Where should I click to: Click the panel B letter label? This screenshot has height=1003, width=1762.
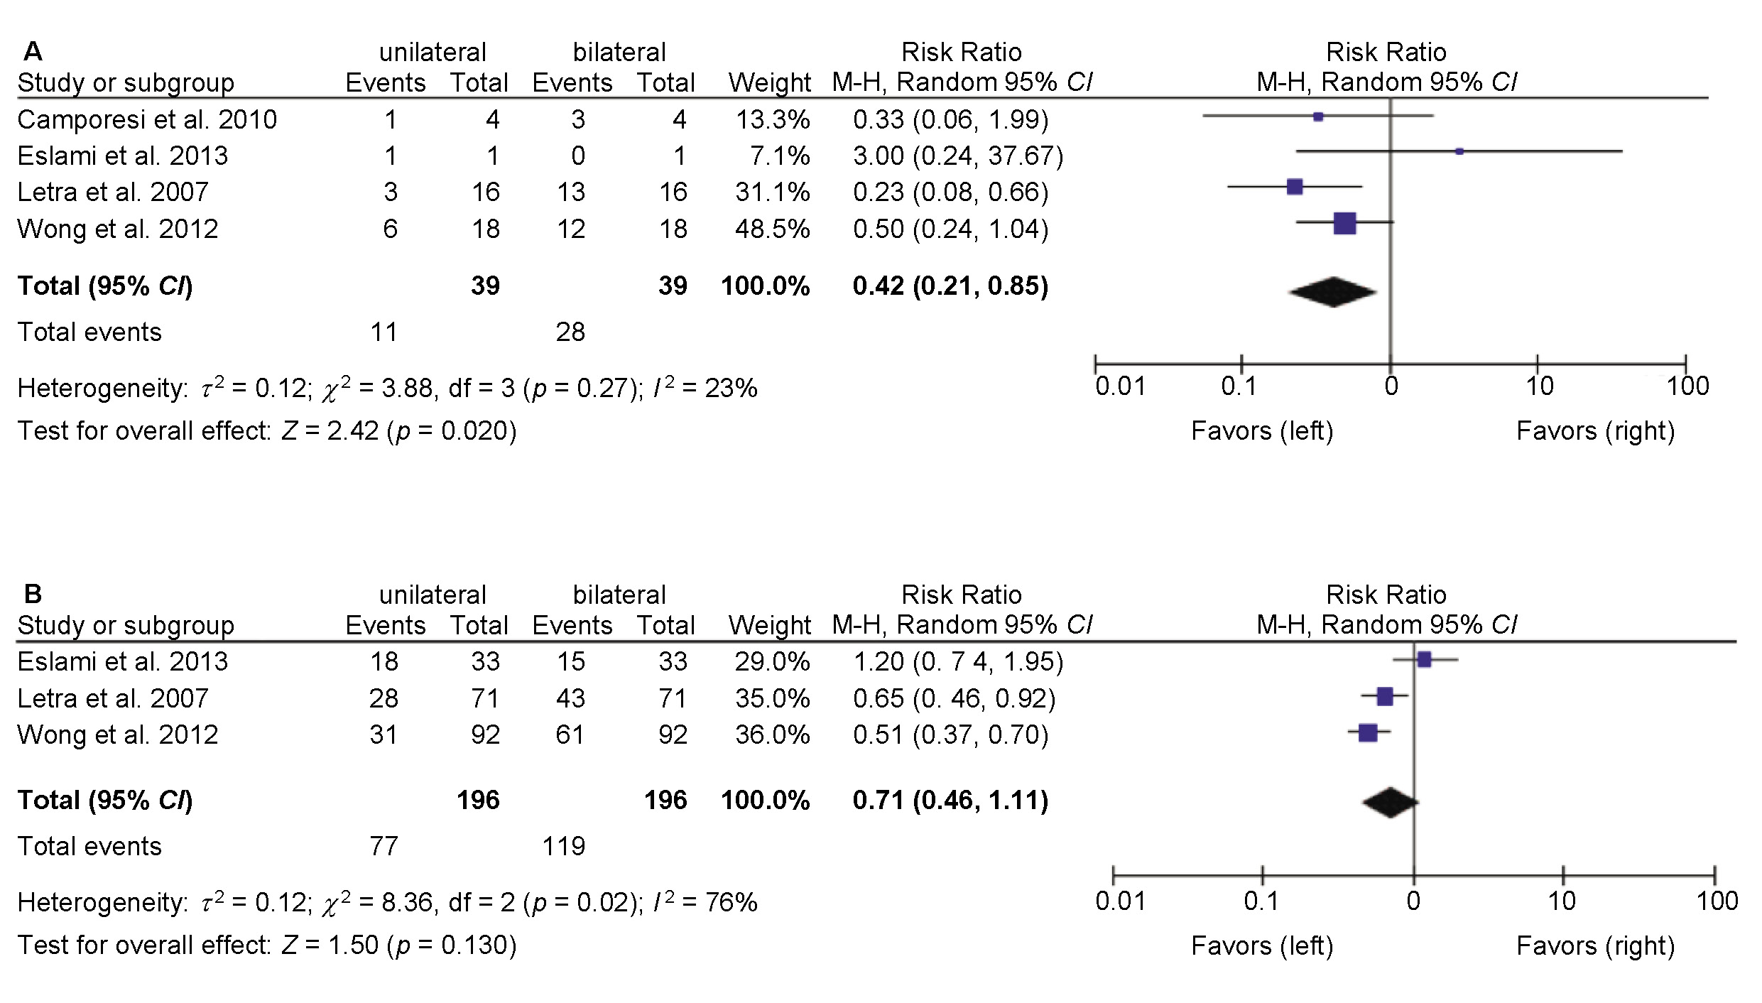[33, 594]
